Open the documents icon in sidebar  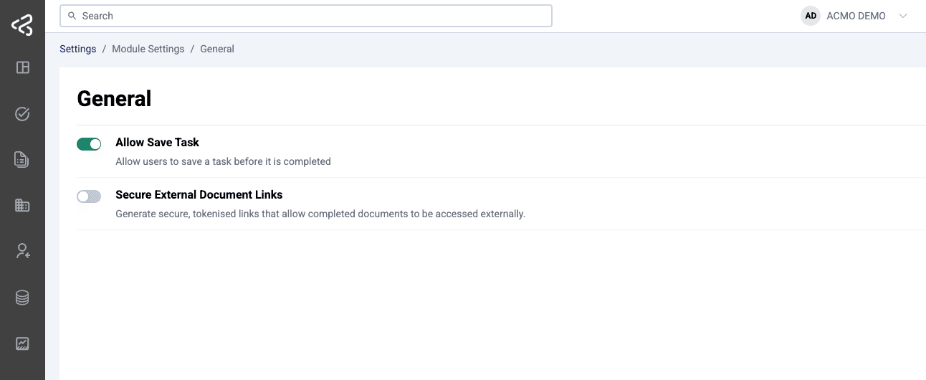pyautogui.click(x=22, y=159)
